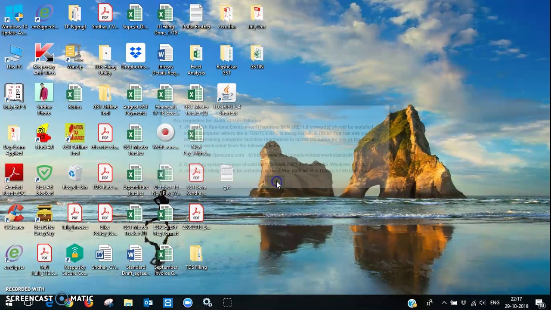
Task: Select the GSTIN folder
Action: pos(257,56)
